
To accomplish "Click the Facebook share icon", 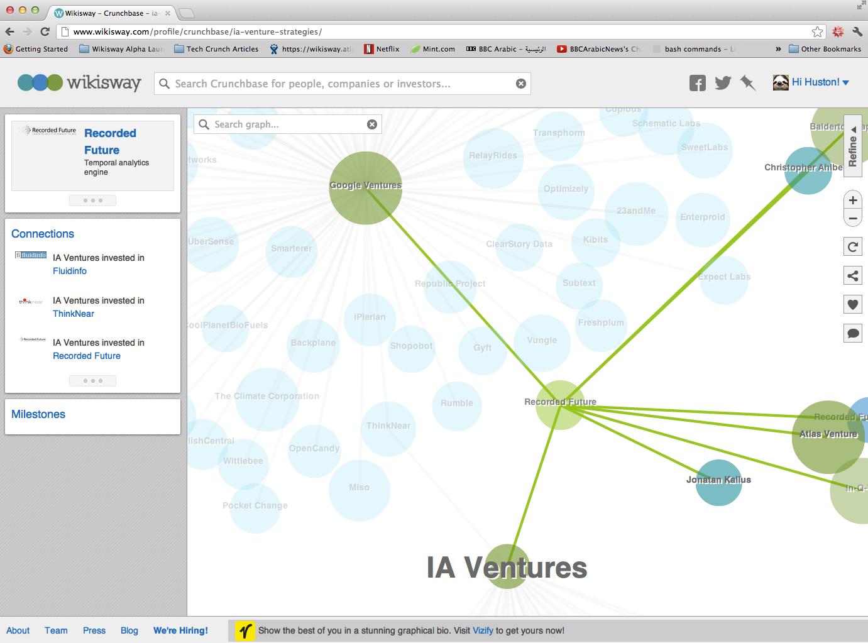I will pos(697,83).
